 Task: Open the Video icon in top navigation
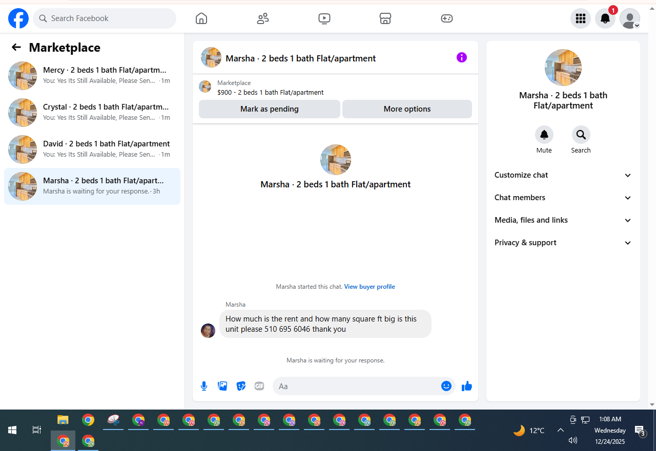(x=324, y=18)
